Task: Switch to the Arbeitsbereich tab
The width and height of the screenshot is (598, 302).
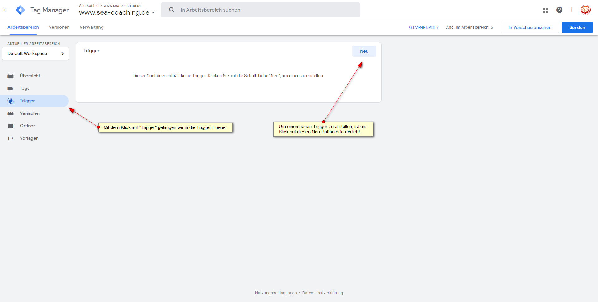Action: (x=23, y=27)
